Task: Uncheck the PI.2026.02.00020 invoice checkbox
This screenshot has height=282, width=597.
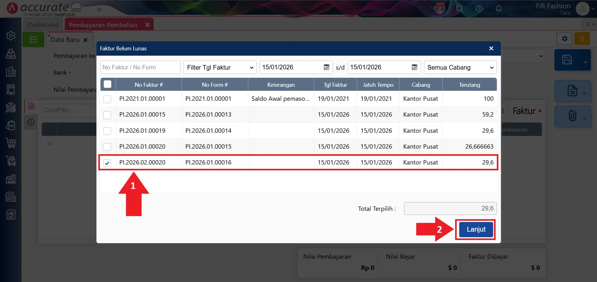Action: pyautogui.click(x=107, y=163)
